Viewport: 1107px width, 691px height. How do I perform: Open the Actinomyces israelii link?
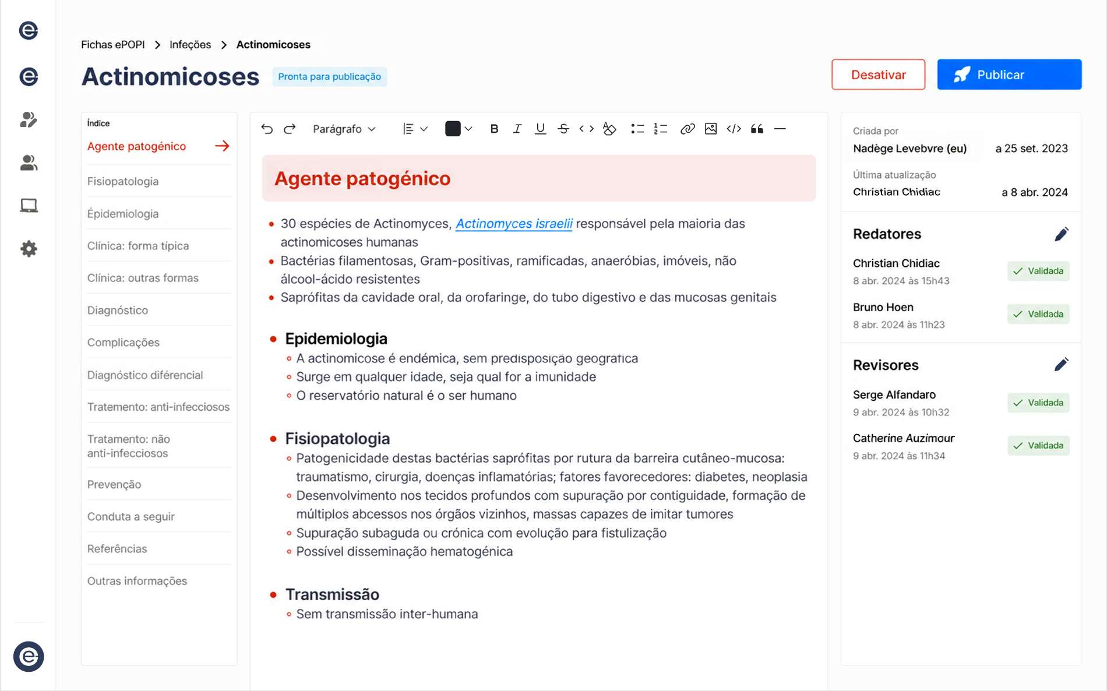[514, 224]
